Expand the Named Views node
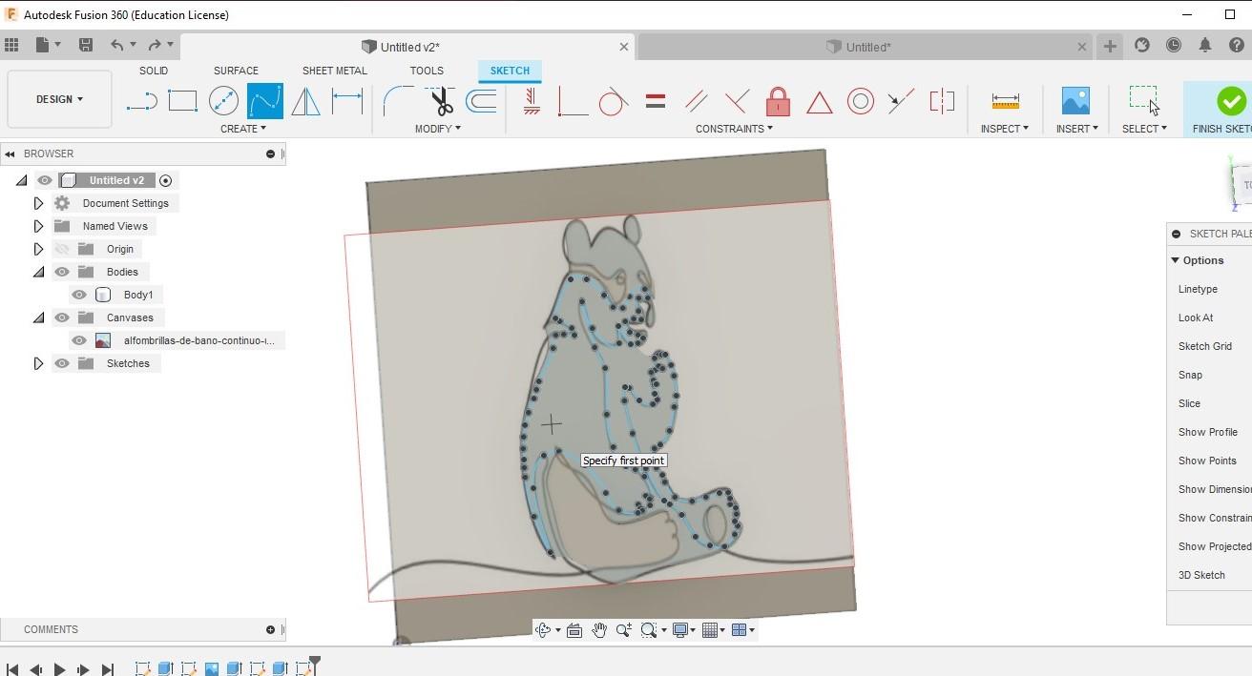Image resolution: width=1252 pixels, height=676 pixels. [x=38, y=226]
